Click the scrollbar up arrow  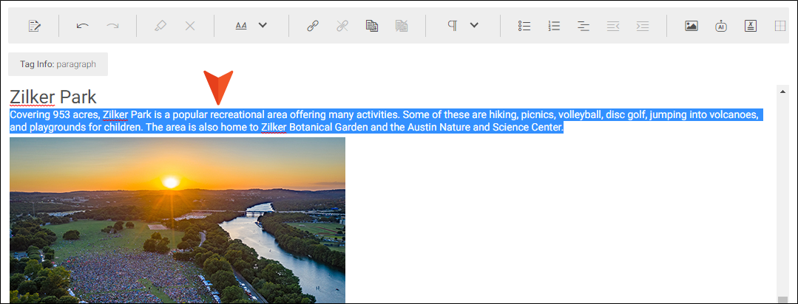(782, 91)
